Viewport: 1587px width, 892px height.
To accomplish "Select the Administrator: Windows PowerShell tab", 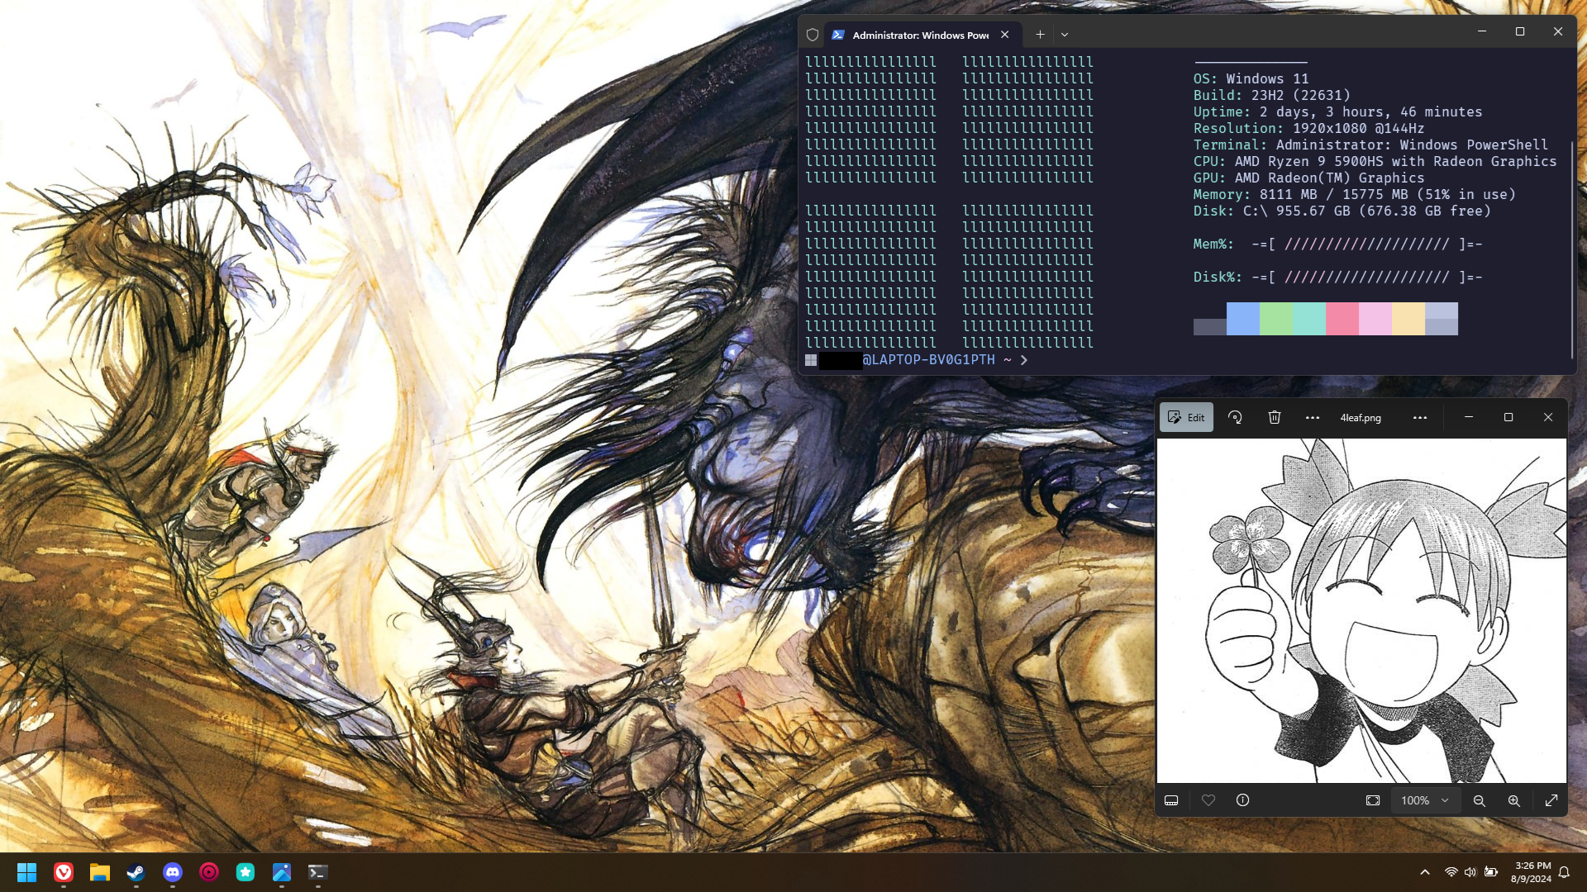I will tap(919, 35).
